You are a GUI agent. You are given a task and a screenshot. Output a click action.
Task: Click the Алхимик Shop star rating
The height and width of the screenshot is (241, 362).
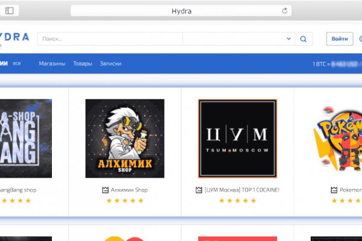pos(125,201)
